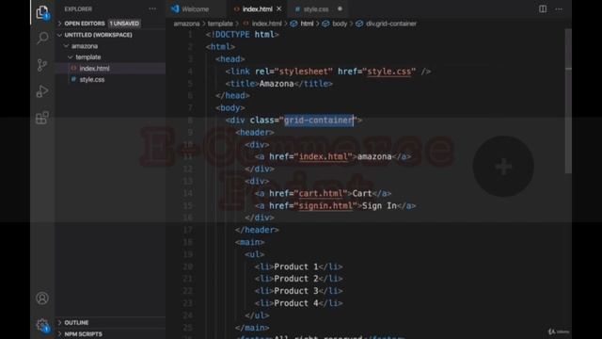Image resolution: width=602 pixels, height=339 pixels.
Task: Open the Accounts icon in activity bar
Action: pos(42,298)
